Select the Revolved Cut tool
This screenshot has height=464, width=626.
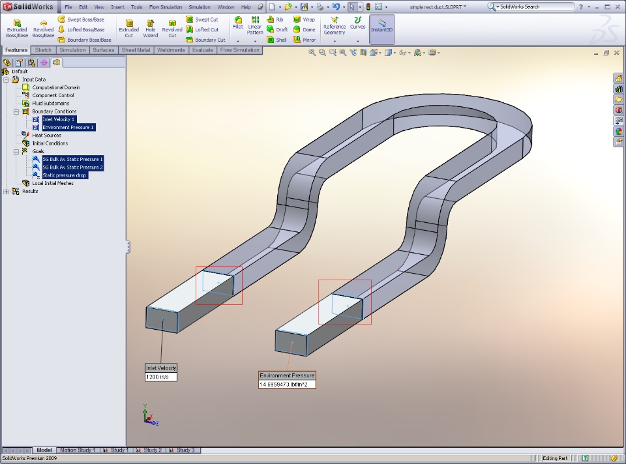[172, 29]
